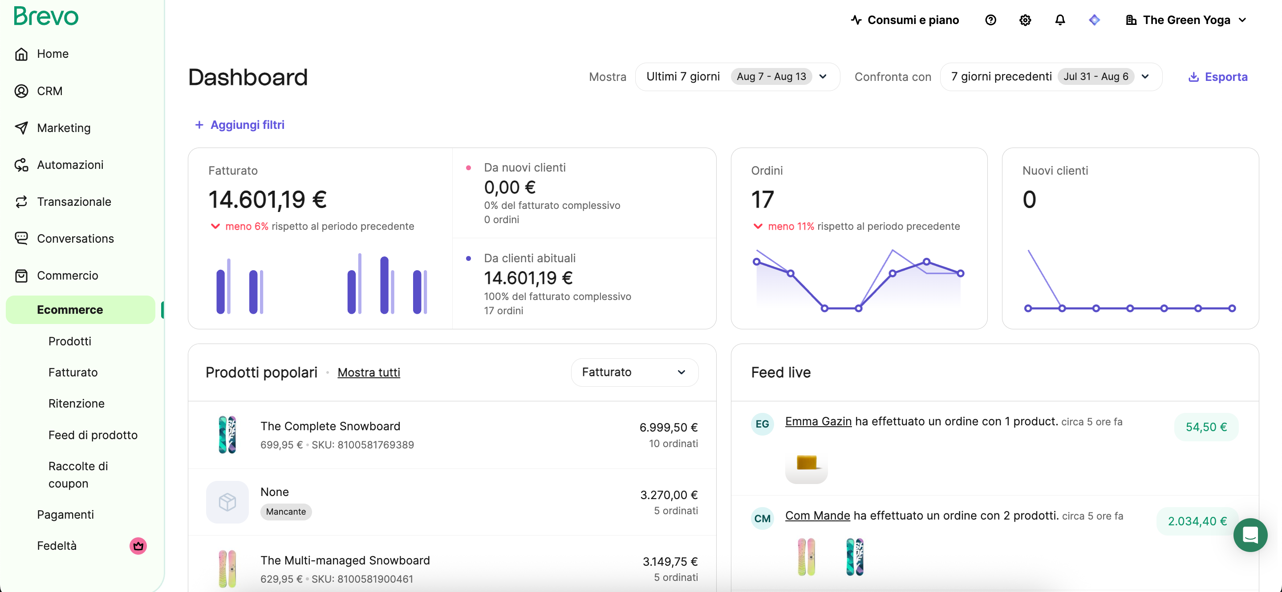Image resolution: width=1282 pixels, height=592 pixels.
Task: Open the 7 giorni precedenti comparison dropdown
Action: [x=1051, y=76]
